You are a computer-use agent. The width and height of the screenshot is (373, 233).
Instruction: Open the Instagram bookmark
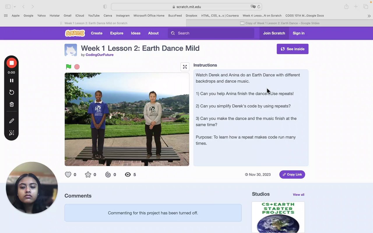(123, 16)
